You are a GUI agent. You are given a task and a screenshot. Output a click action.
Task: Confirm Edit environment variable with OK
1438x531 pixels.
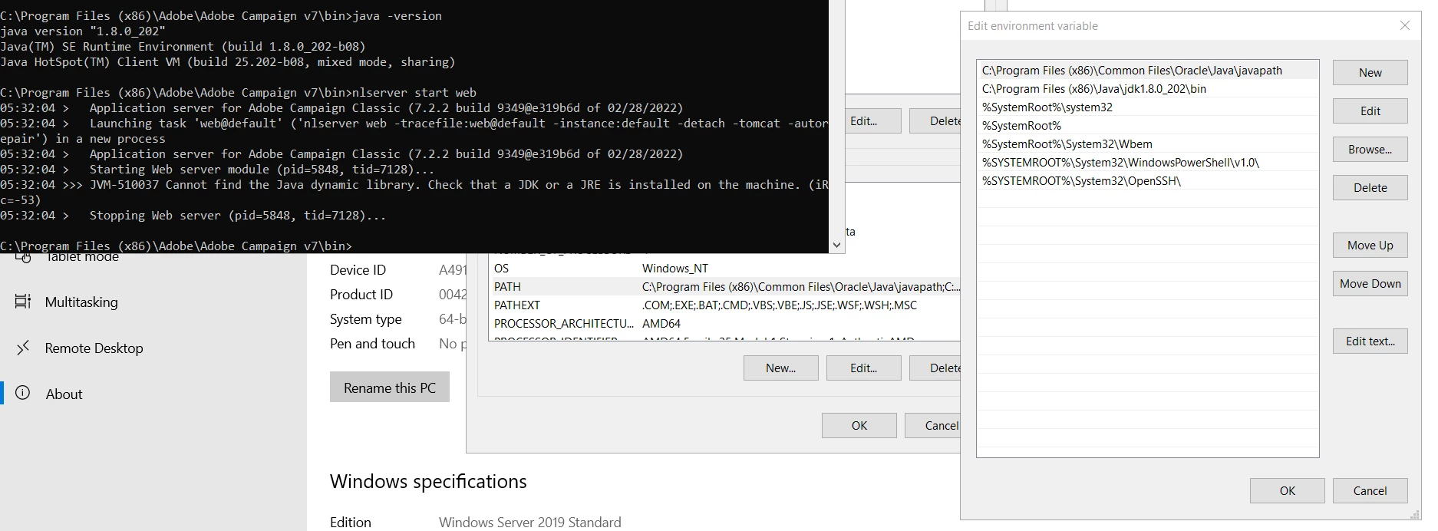click(1287, 491)
